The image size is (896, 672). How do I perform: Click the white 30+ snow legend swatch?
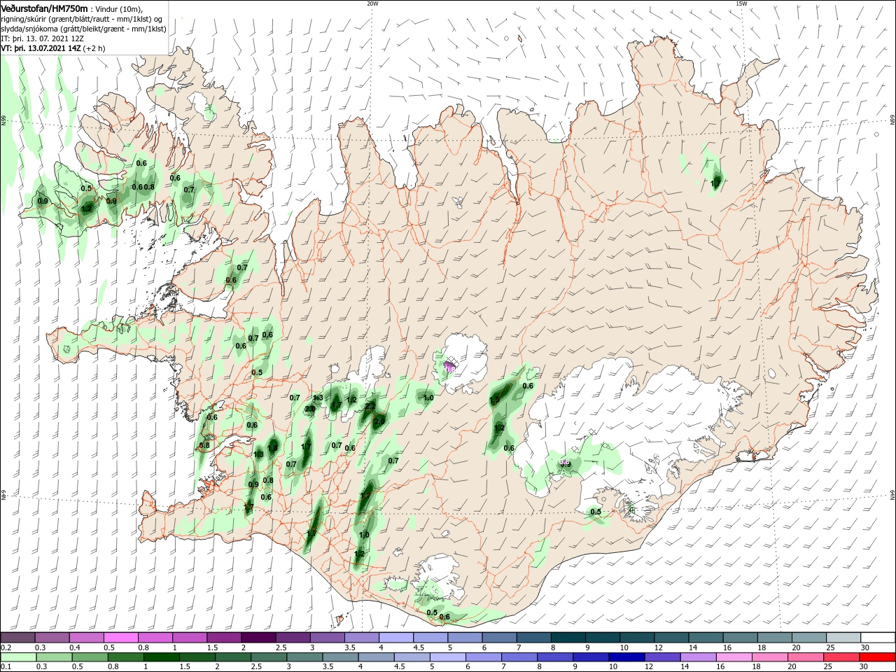[x=878, y=638]
